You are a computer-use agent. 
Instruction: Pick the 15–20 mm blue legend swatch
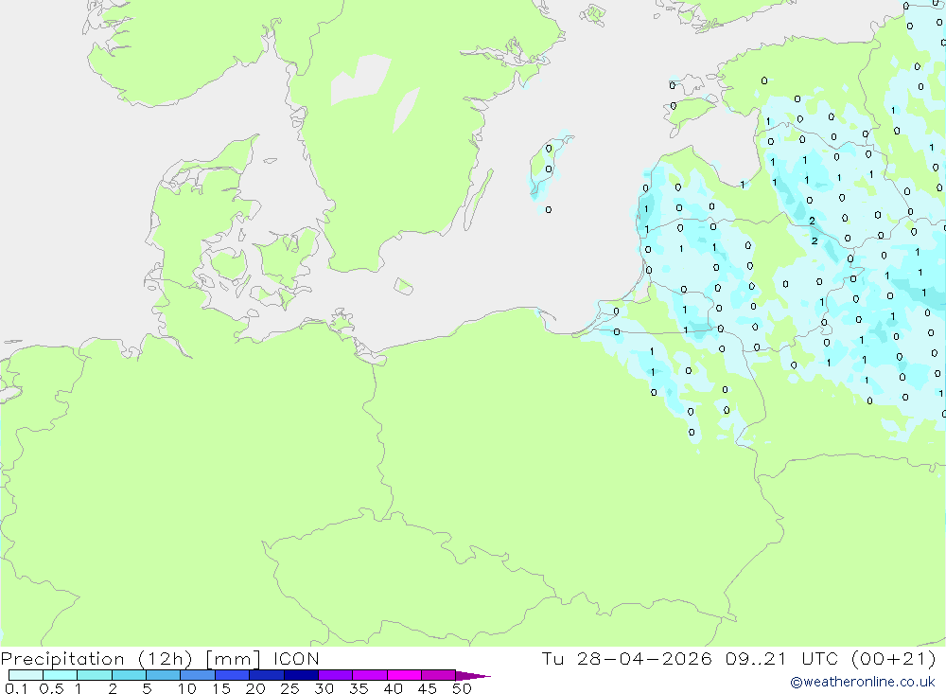[233, 675]
